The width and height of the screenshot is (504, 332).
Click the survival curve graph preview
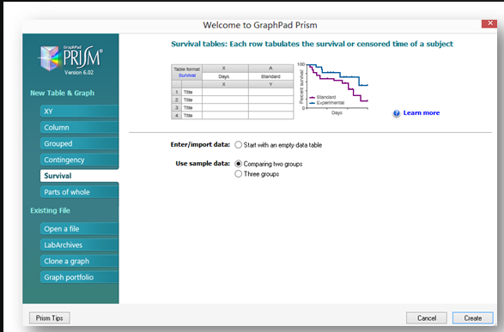333,88
